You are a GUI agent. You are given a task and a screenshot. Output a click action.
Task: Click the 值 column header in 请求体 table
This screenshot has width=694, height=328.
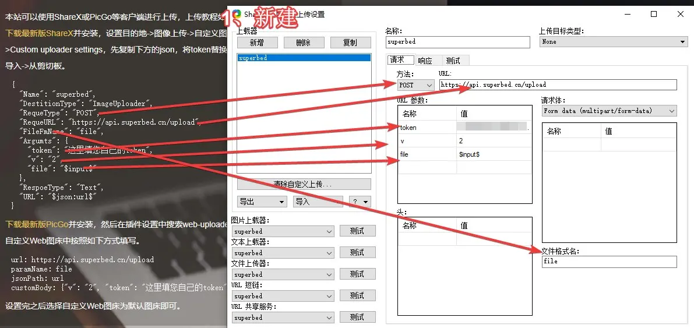639,131
